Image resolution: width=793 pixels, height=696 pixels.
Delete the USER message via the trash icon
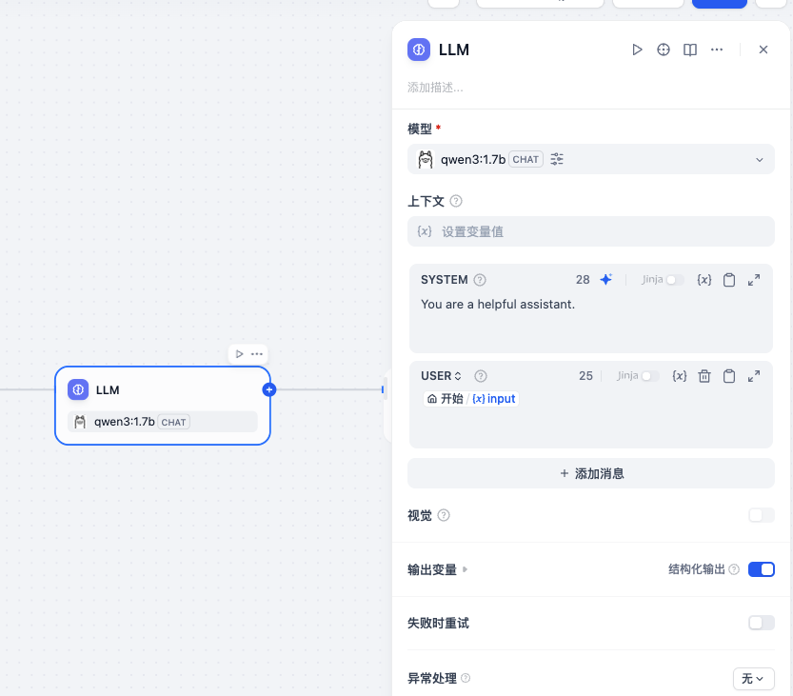click(x=704, y=376)
